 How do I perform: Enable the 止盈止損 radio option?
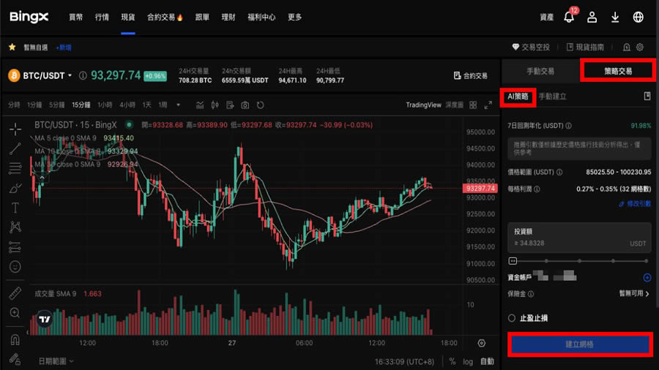pyautogui.click(x=513, y=318)
